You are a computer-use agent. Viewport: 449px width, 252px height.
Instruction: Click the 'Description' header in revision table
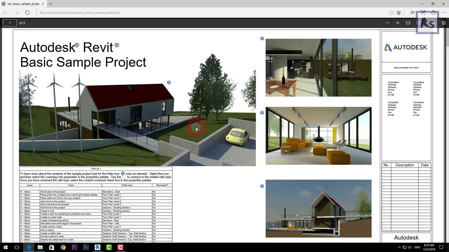coord(404,165)
